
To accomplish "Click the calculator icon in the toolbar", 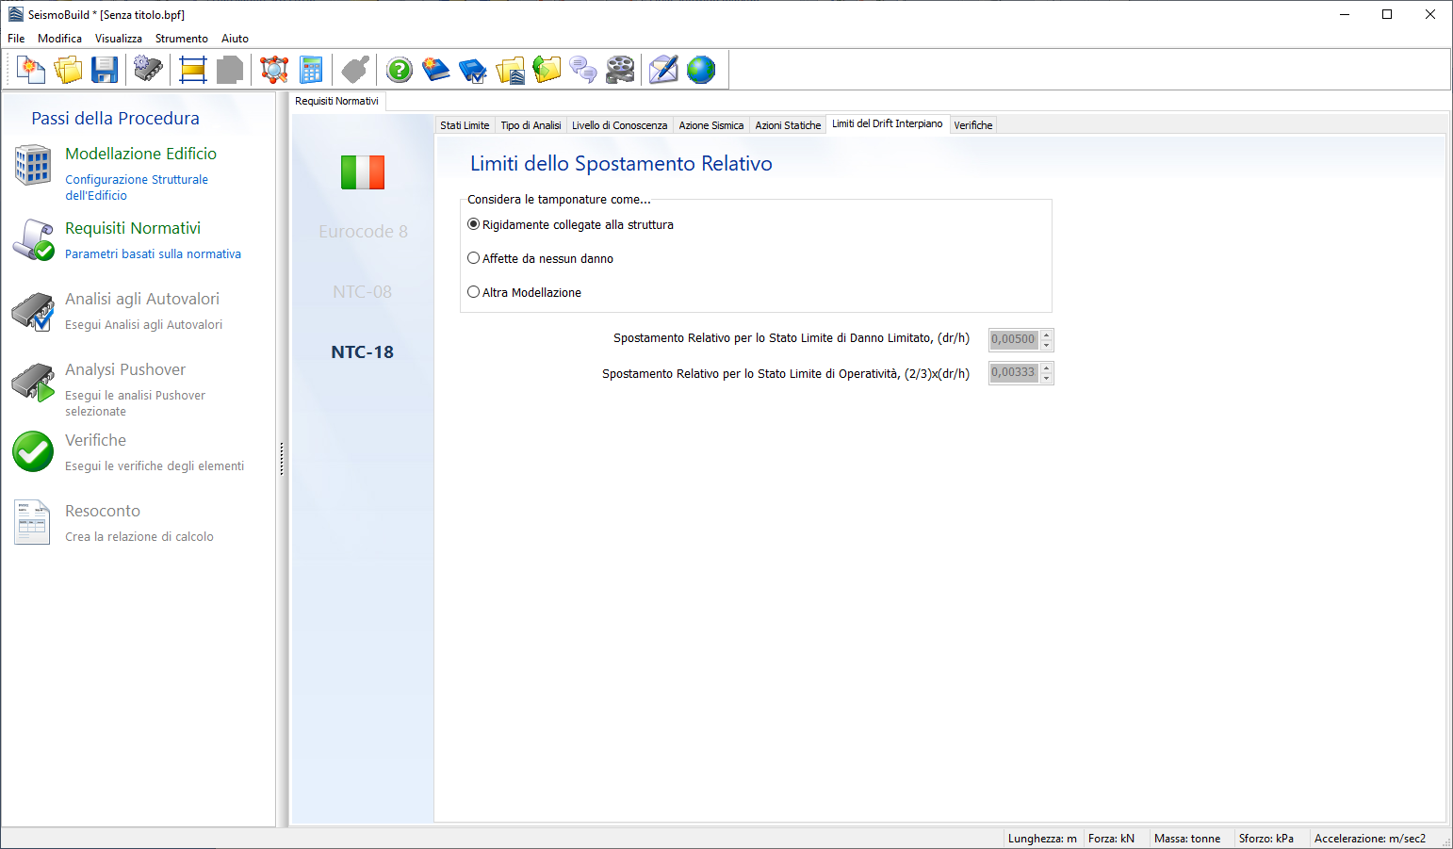I will (x=311, y=70).
